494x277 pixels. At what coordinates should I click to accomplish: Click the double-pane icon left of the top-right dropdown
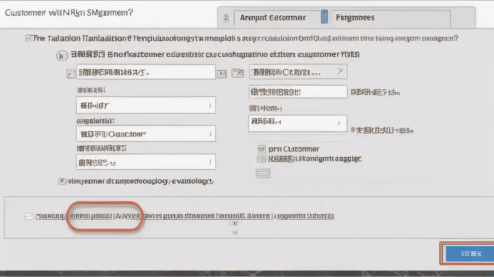[238, 73]
